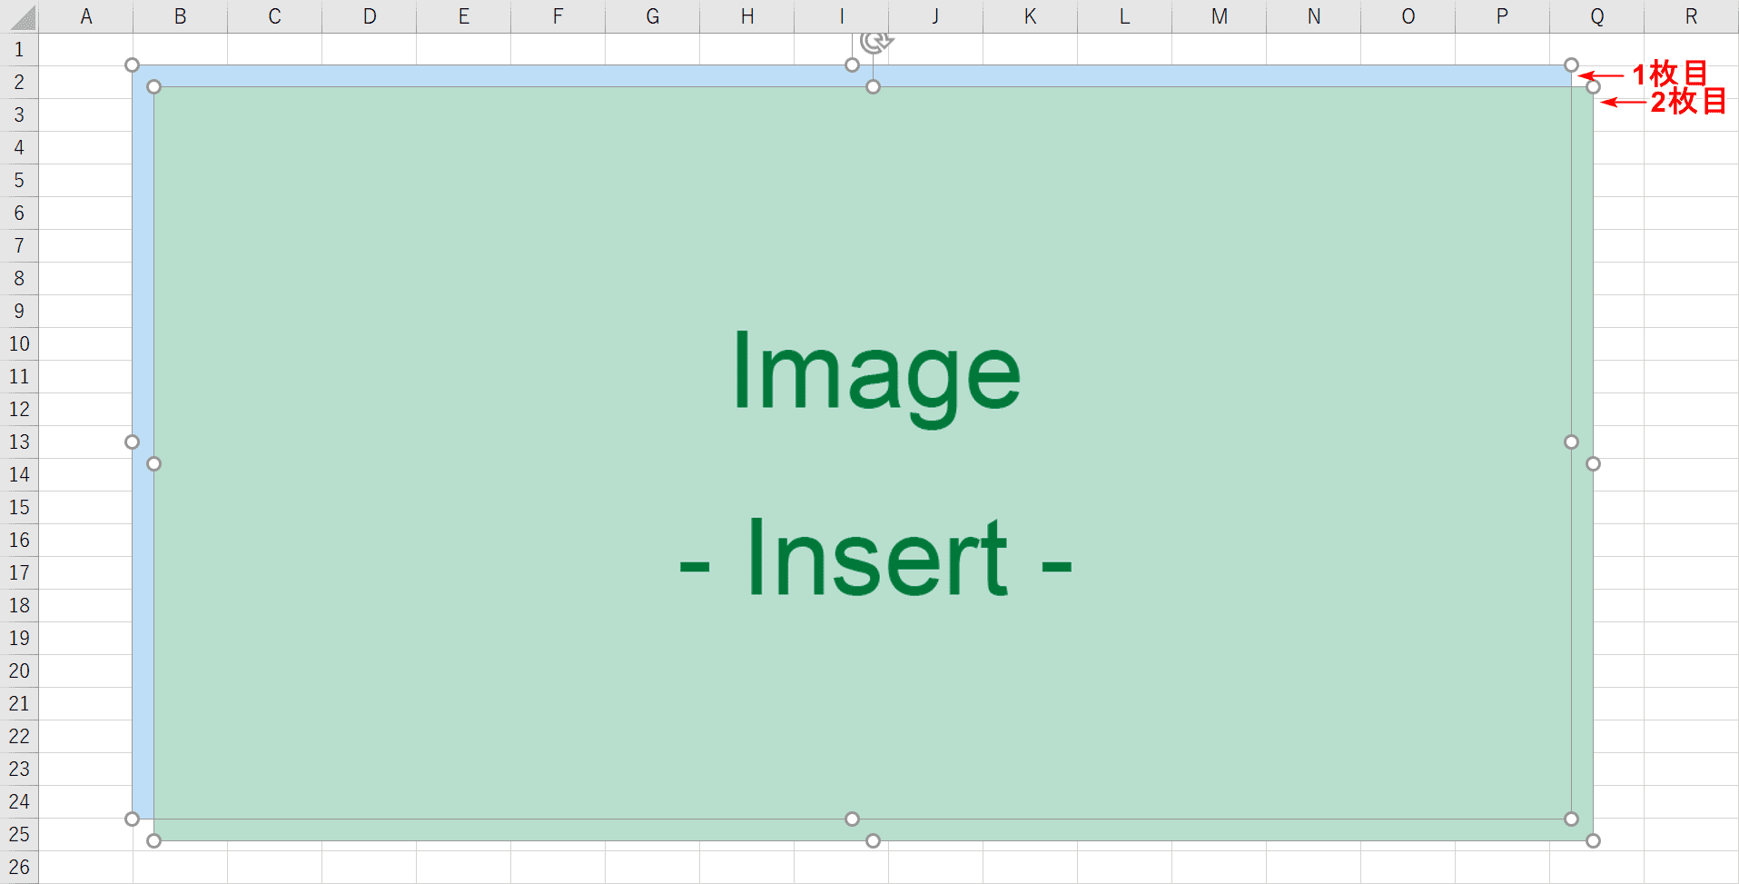Select row 5 header
The width and height of the screenshot is (1739, 884).
(19, 180)
